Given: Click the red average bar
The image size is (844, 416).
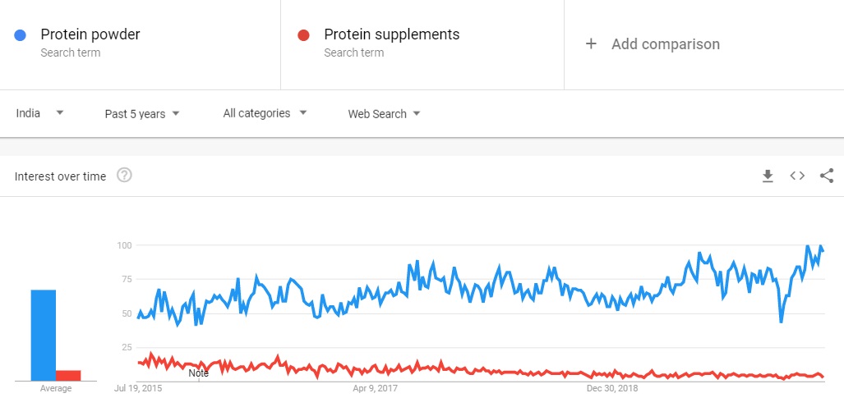Looking at the screenshot, I should coord(68,375).
